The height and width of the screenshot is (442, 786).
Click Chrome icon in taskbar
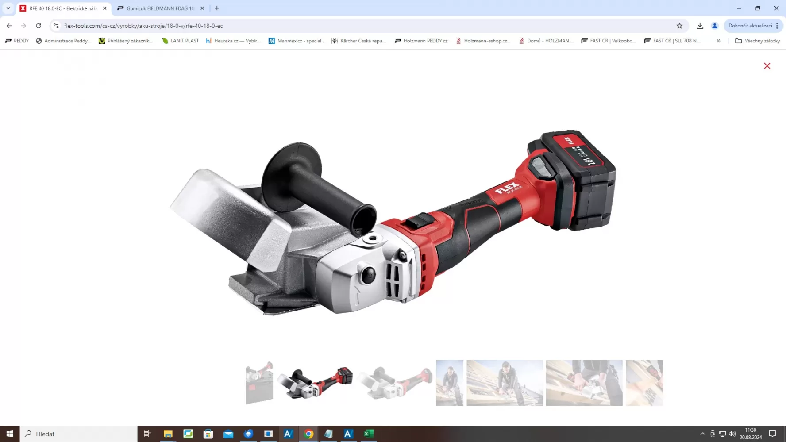309,434
